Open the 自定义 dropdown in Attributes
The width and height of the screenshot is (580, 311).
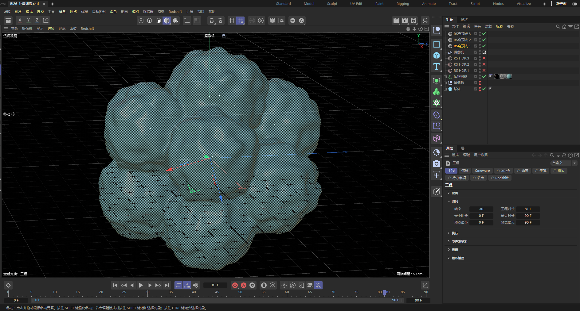coord(563,163)
